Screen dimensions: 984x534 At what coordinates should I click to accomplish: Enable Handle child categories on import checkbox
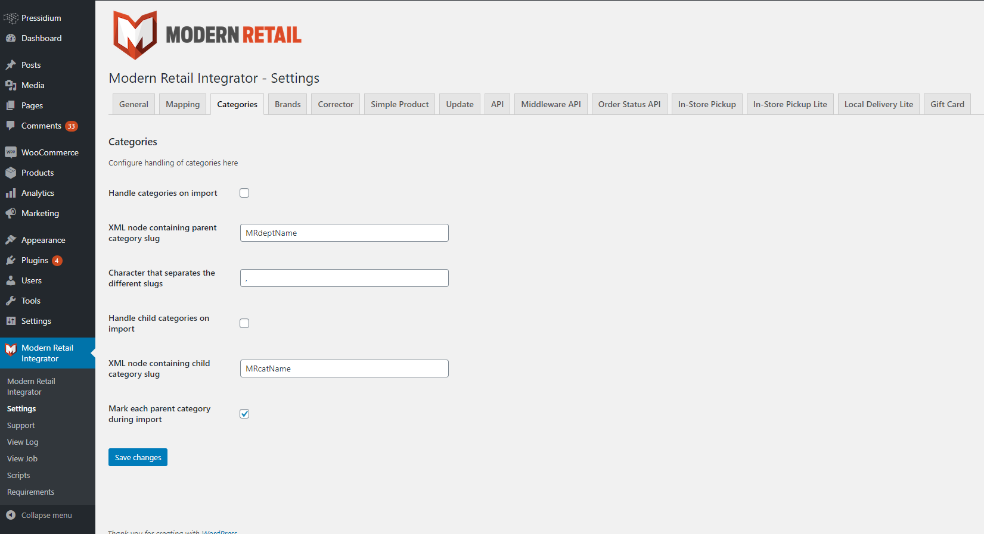[244, 323]
